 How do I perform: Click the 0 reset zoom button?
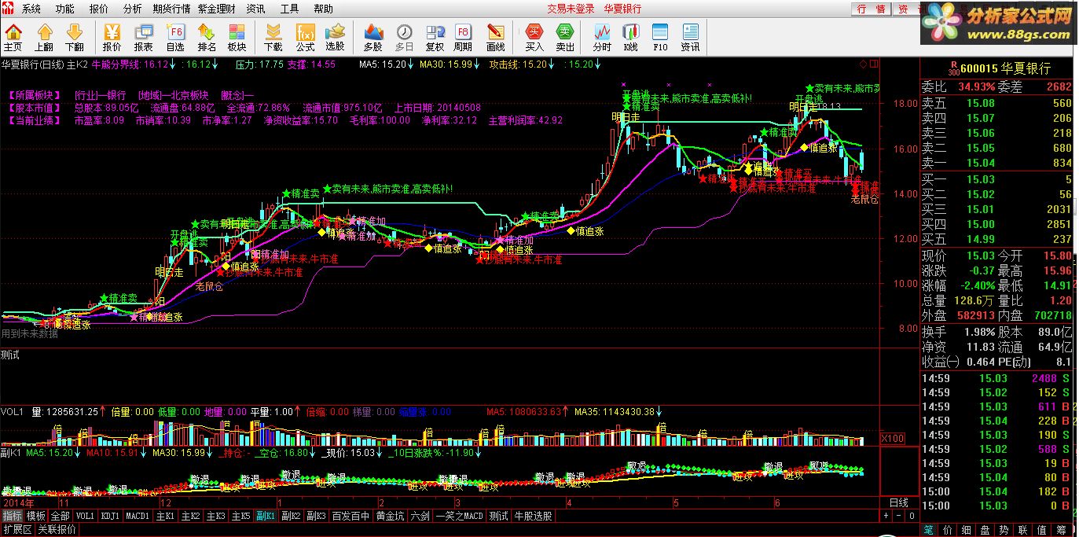tap(912, 517)
